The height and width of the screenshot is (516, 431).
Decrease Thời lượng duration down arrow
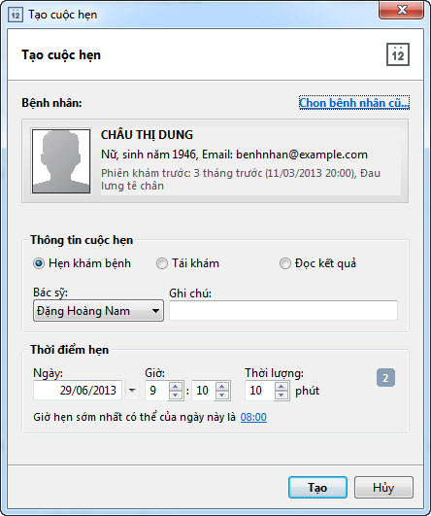coord(282,395)
